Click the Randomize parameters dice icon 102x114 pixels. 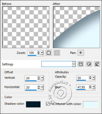coord(89,64)
